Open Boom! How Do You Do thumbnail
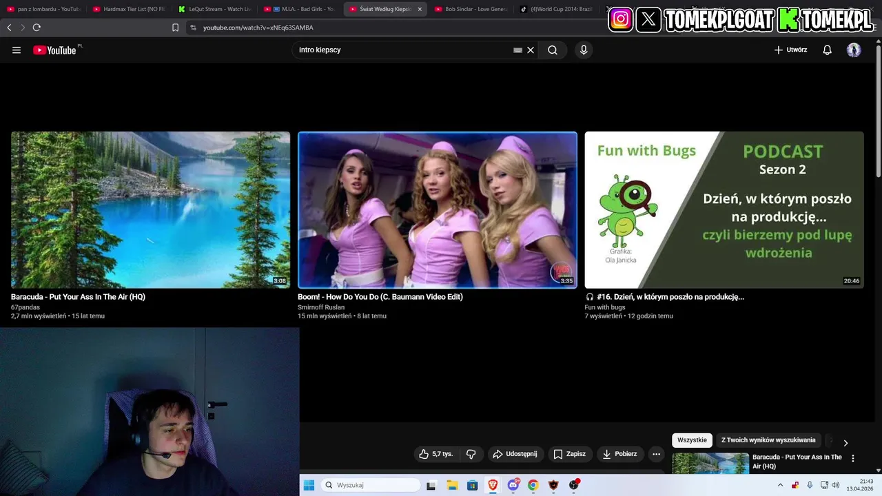Image resolution: width=882 pixels, height=496 pixels. point(438,209)
